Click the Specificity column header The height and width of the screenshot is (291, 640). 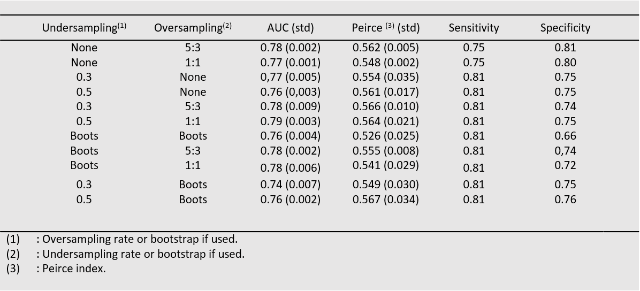click(565, 28)
